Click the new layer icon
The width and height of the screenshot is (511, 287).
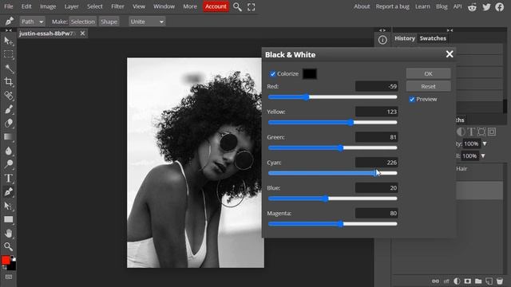coord(489,281)
